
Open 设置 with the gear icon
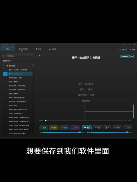132,49
